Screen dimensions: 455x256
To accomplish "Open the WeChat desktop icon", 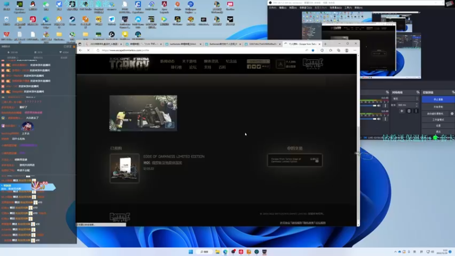I will point(46,5).
